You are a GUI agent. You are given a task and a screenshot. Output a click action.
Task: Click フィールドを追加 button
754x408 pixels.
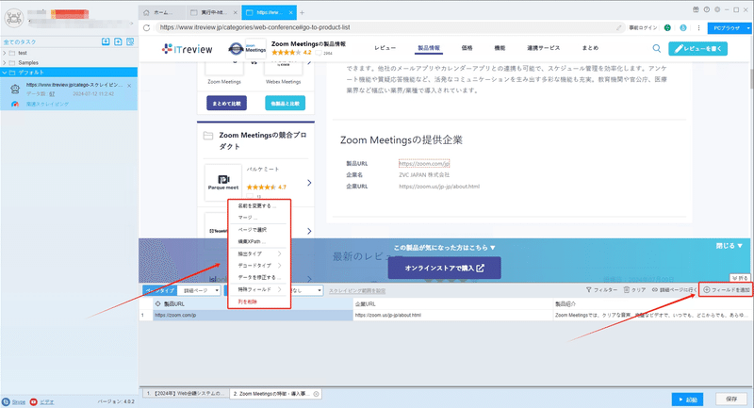coord(726,290)
